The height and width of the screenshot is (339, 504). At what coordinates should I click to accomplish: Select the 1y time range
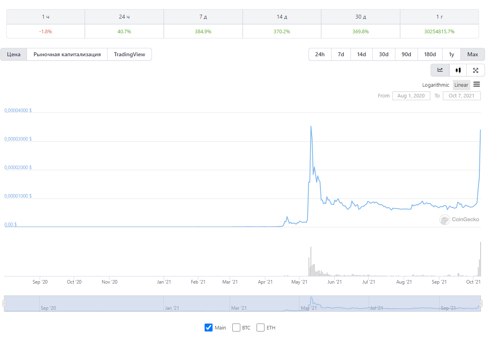click(x=451, y=54)
